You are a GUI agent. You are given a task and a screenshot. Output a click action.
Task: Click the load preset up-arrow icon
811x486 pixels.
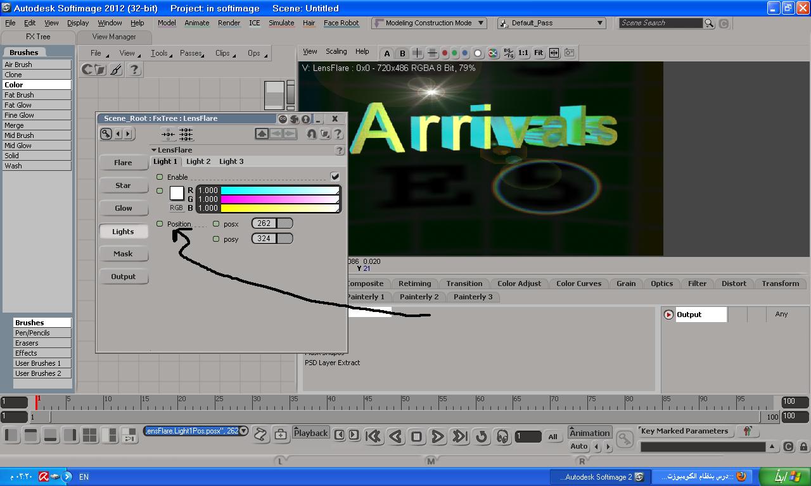262,134
